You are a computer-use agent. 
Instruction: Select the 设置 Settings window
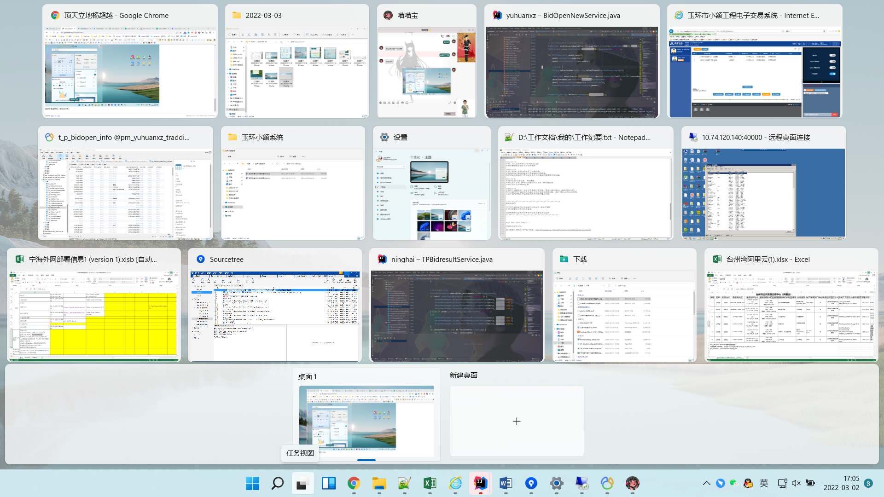[x=432, y=183]
